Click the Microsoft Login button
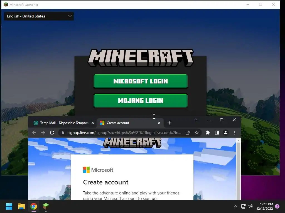Screen dimensions: 285x213 click(140, 81)
